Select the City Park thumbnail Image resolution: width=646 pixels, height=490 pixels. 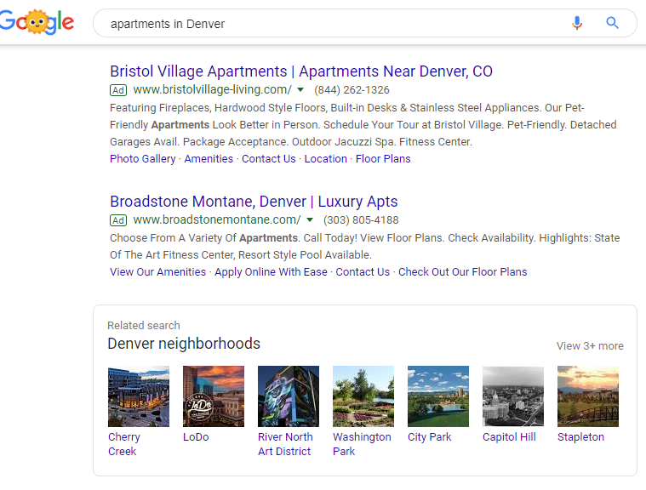(x=438, y=396)
